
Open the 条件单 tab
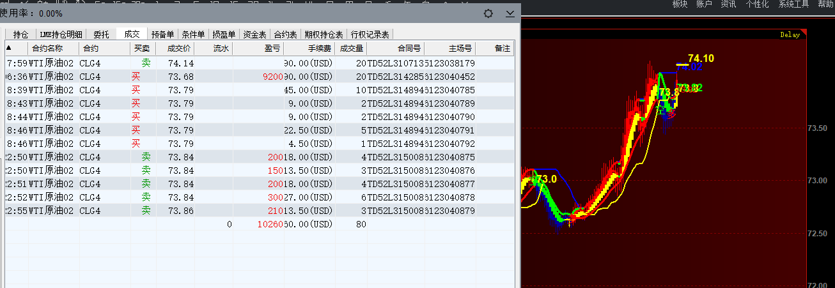193,34
